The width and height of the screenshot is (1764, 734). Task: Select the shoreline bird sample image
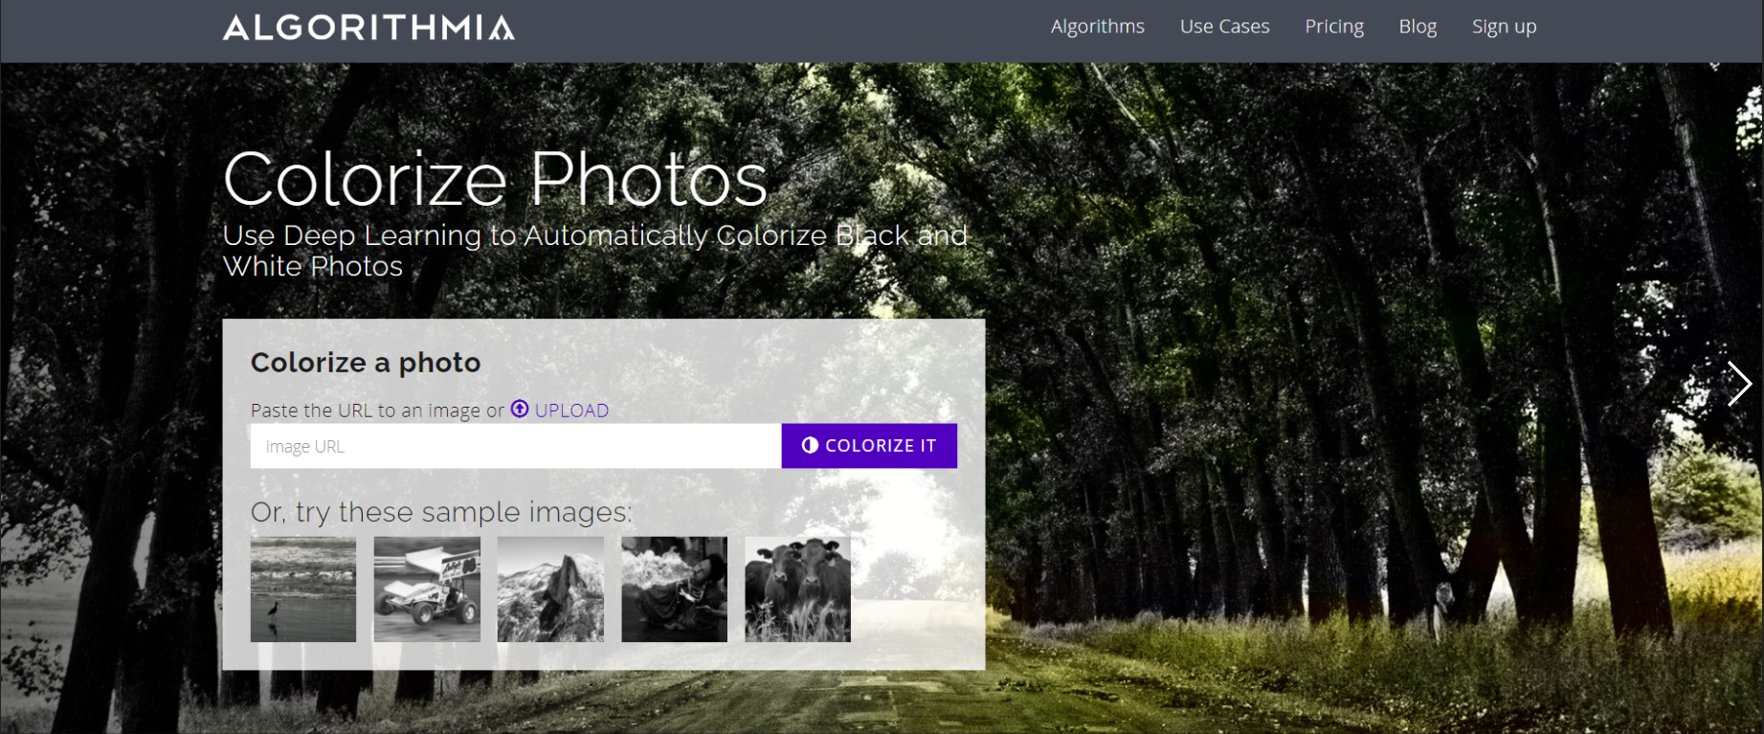tap(302, 589)
